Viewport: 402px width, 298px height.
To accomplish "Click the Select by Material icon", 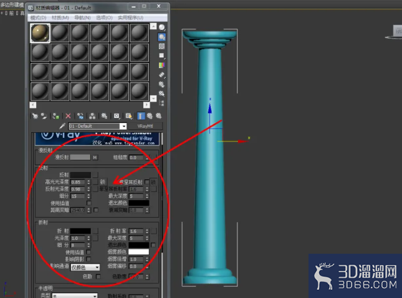I will coord(162,94).
